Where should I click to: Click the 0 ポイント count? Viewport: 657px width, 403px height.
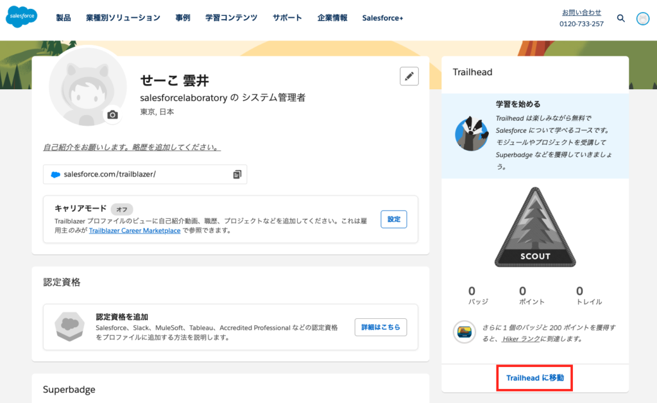(532, 295)
